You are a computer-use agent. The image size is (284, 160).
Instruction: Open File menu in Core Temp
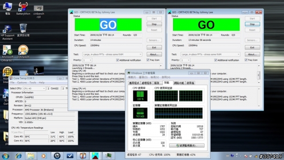click(12, 83)
